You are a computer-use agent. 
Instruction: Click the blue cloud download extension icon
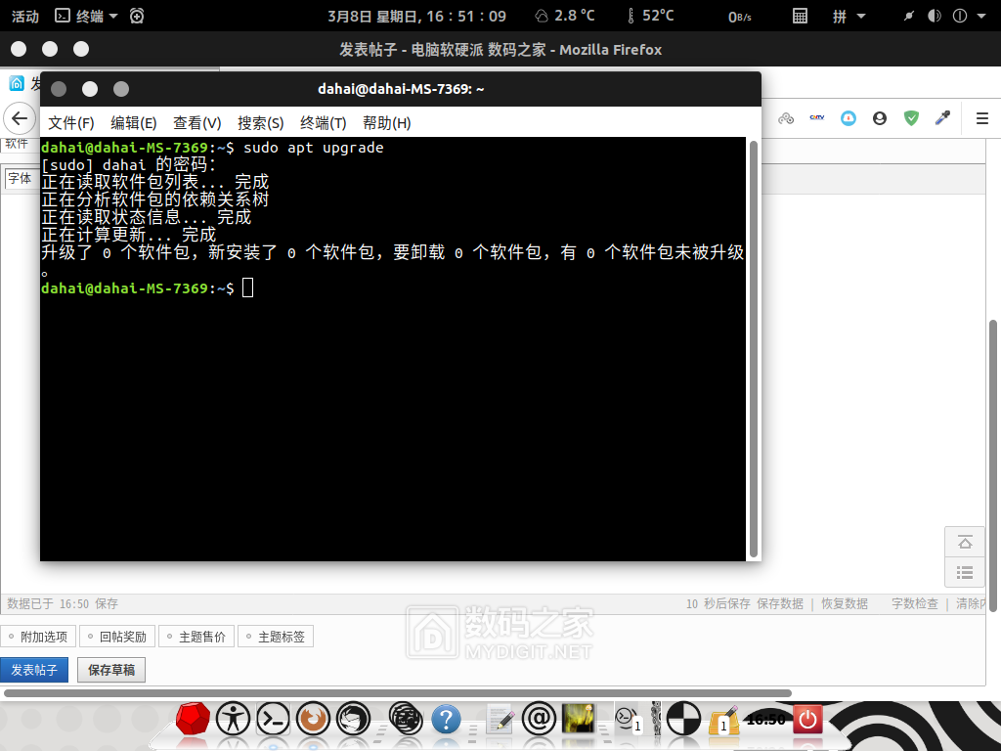pyautogui.click(x=849, y=118)
